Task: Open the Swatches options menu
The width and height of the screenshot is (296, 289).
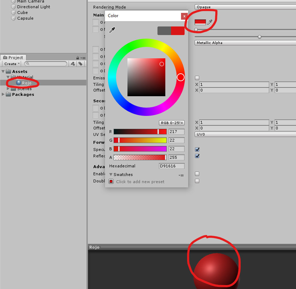Action: point(181,175)
